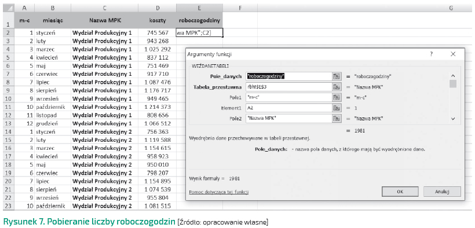Screen dimensions: 475x228
Task: Click the cost value 798 207
Action: pyautogui.click(x=157, y=173)
